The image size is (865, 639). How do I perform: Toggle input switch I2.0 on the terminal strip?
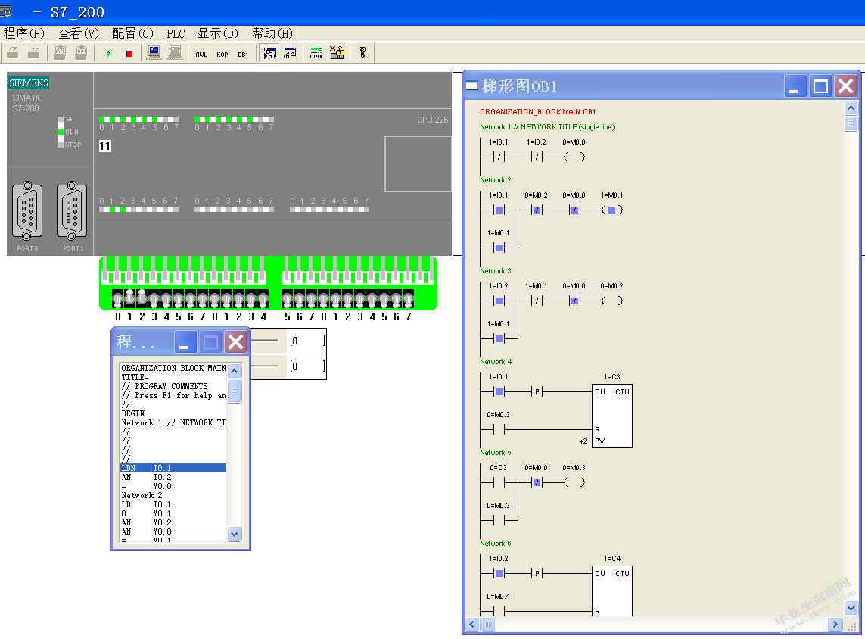[x=323, y=298]
